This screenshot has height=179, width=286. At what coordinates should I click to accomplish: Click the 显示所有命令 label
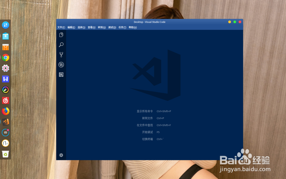click(145, 111)
